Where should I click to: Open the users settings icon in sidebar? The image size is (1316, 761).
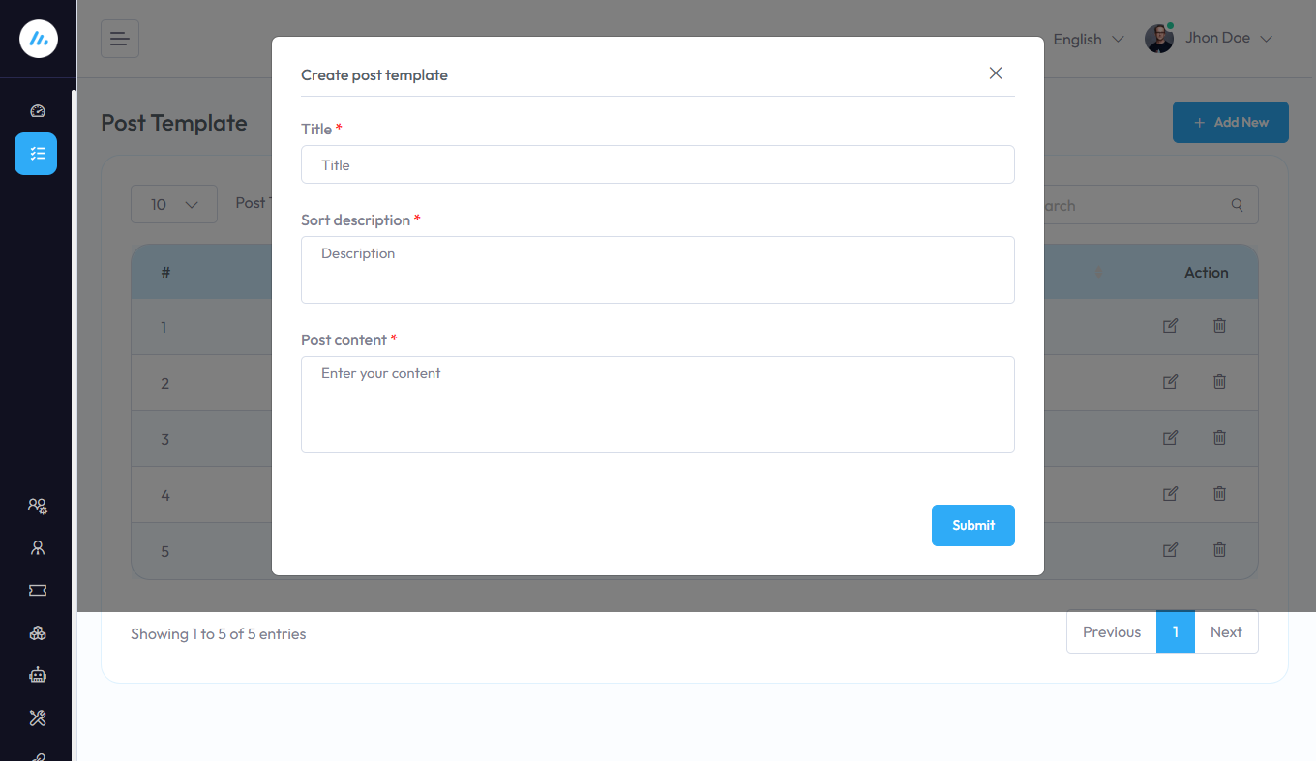[38, 506]
